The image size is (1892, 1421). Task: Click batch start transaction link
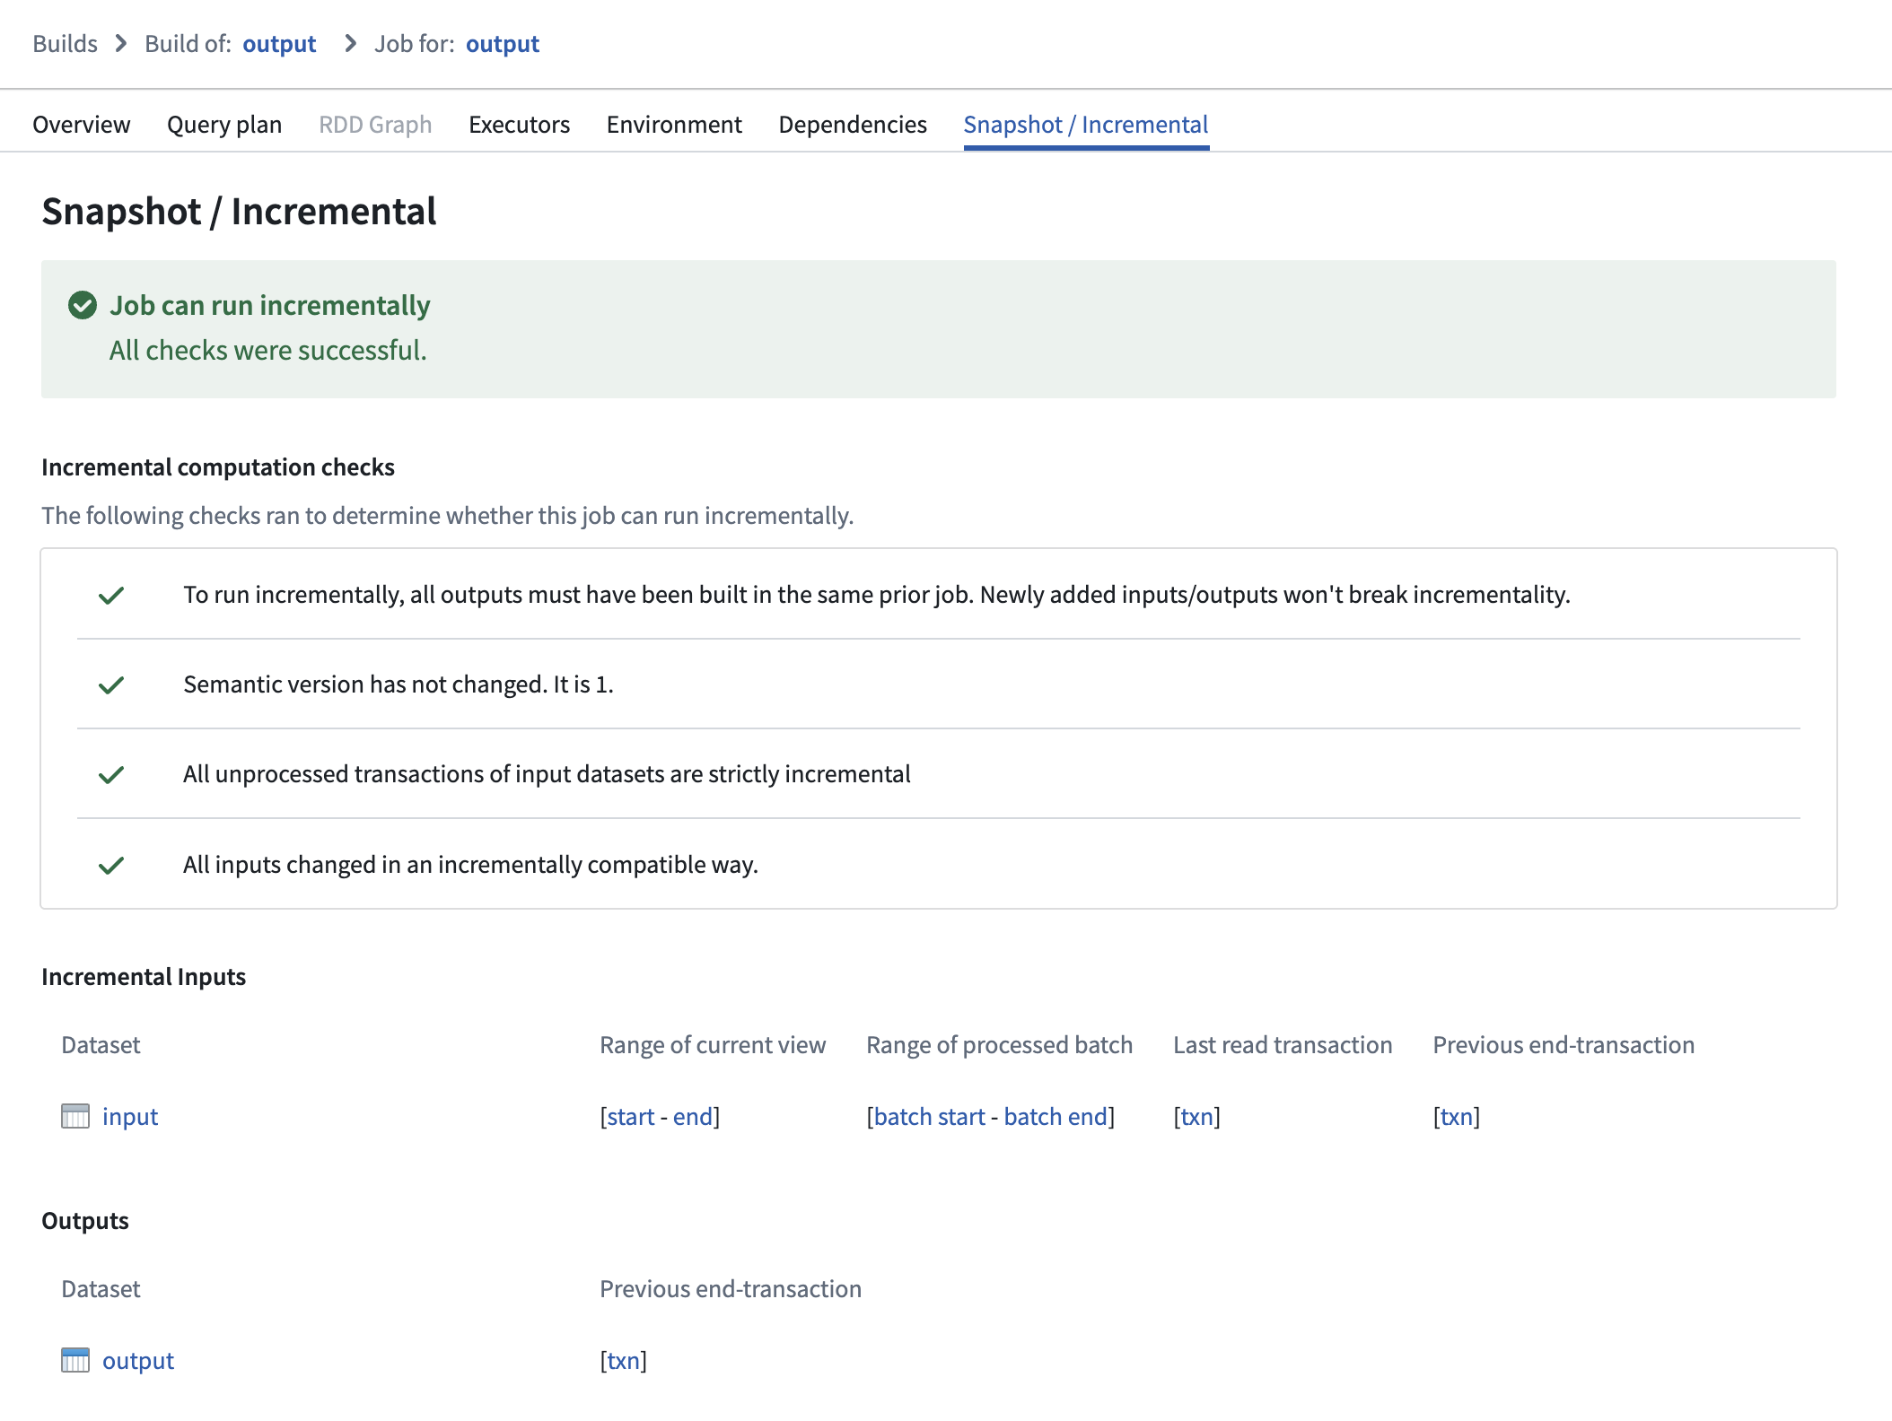[929, 1116]
